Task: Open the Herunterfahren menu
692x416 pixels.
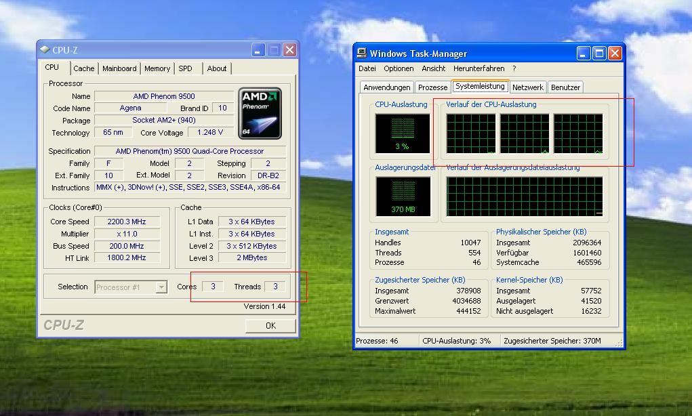Action: pos(479,68)
